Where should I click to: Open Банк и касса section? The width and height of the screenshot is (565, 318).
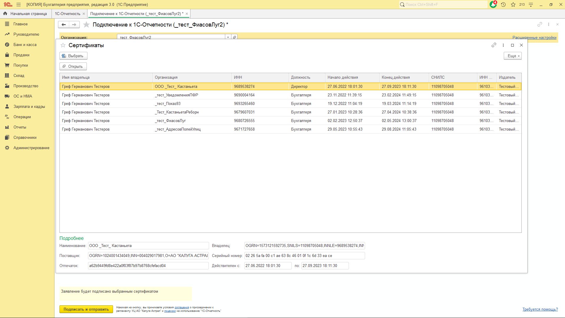pyautogui.click(x=25, y=45)
